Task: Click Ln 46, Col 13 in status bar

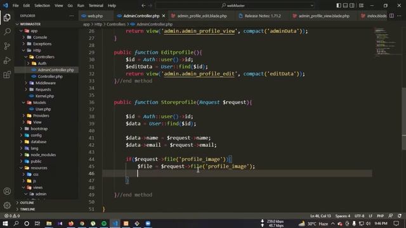Action: click(x=320, y=216)
